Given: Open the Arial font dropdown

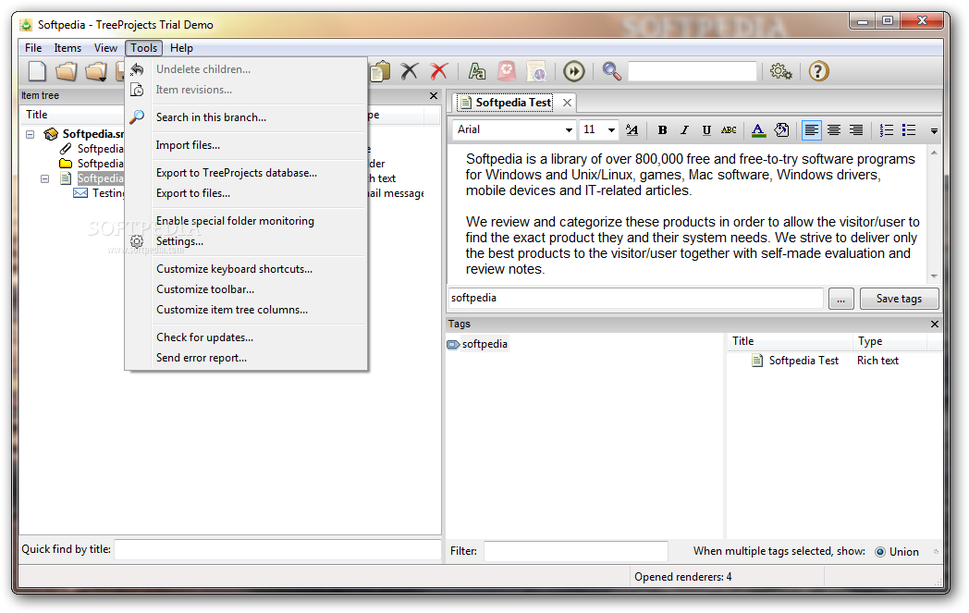Looking at the screenshot, I should coord(569,129).
